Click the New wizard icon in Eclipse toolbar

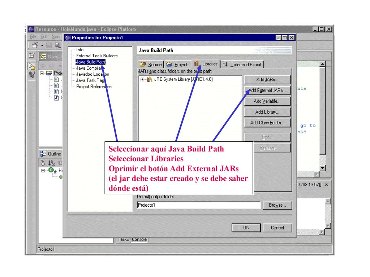click(35, 45)
